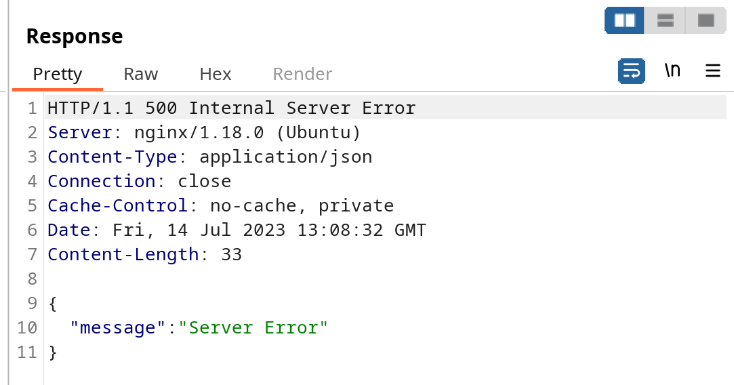Click the Content-Type header line
The height and width of the screenshot is (385, 734).
tap(210, 157)
